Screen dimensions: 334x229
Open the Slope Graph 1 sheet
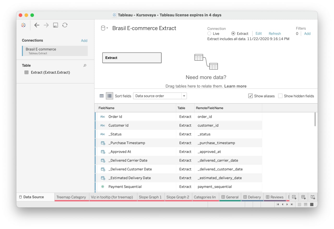point(150,197)
